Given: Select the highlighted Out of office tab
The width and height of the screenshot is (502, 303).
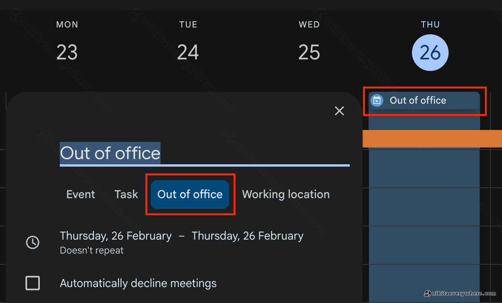Looking at the screenshot, I should pos(190,194).
